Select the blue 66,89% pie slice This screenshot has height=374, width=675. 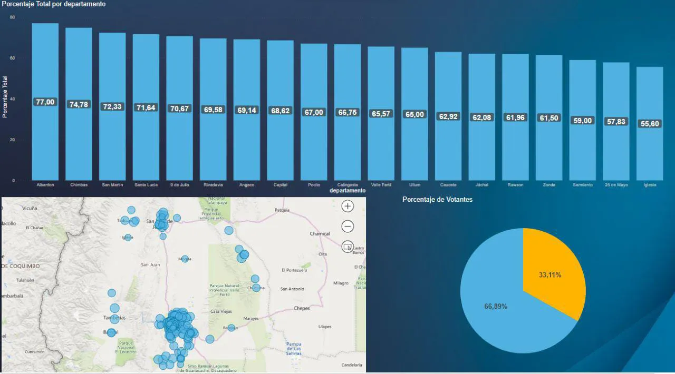click(x=496, y=311)
